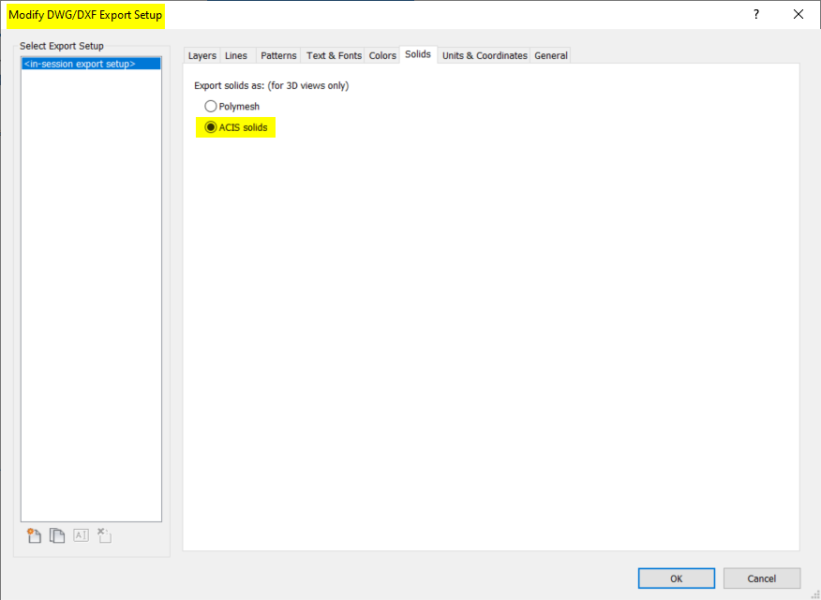Select the ACIS solids export option

(x=211, y=127)
